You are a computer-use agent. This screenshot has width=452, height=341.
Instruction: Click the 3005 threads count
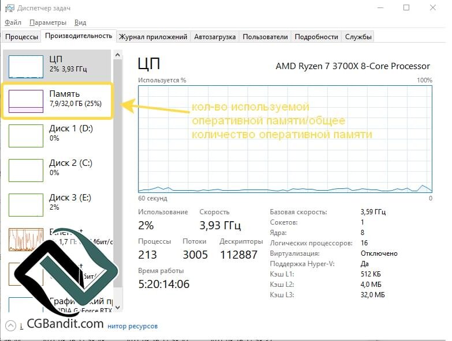(195, 255)
